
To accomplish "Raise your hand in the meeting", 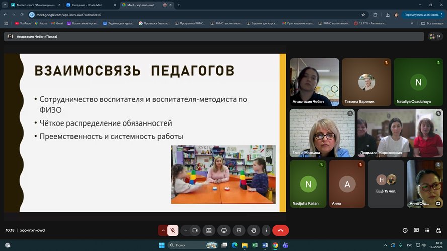I will pyautogui.click(x=254, y=230).
